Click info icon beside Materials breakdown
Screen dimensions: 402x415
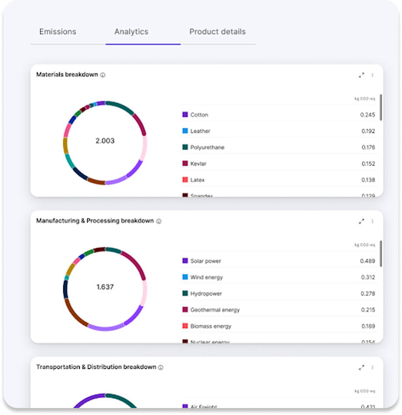[103, 75]
